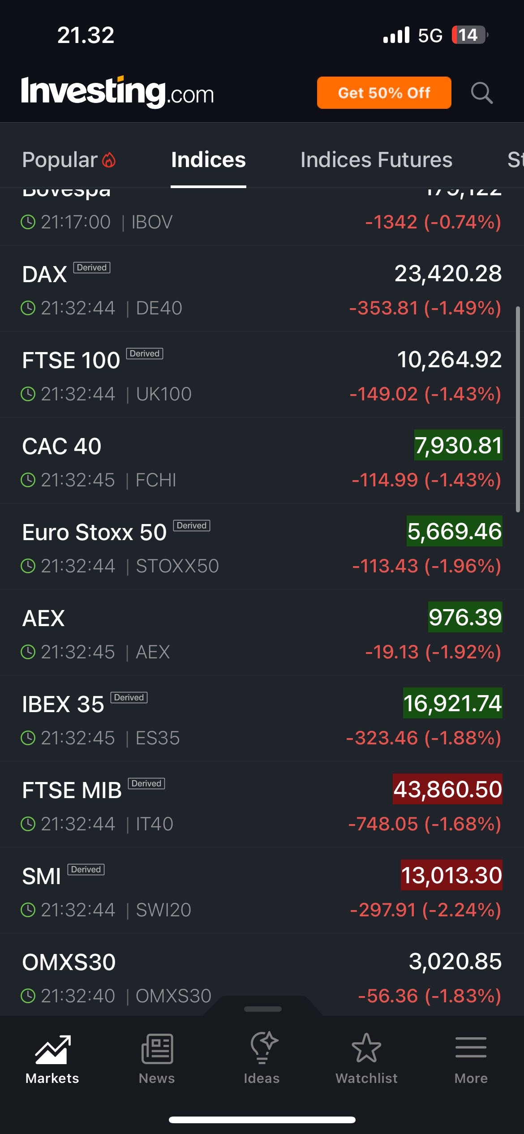Click the vertical scrollbar on the right
Screen dimensions: 524x1134
(518, 408)
